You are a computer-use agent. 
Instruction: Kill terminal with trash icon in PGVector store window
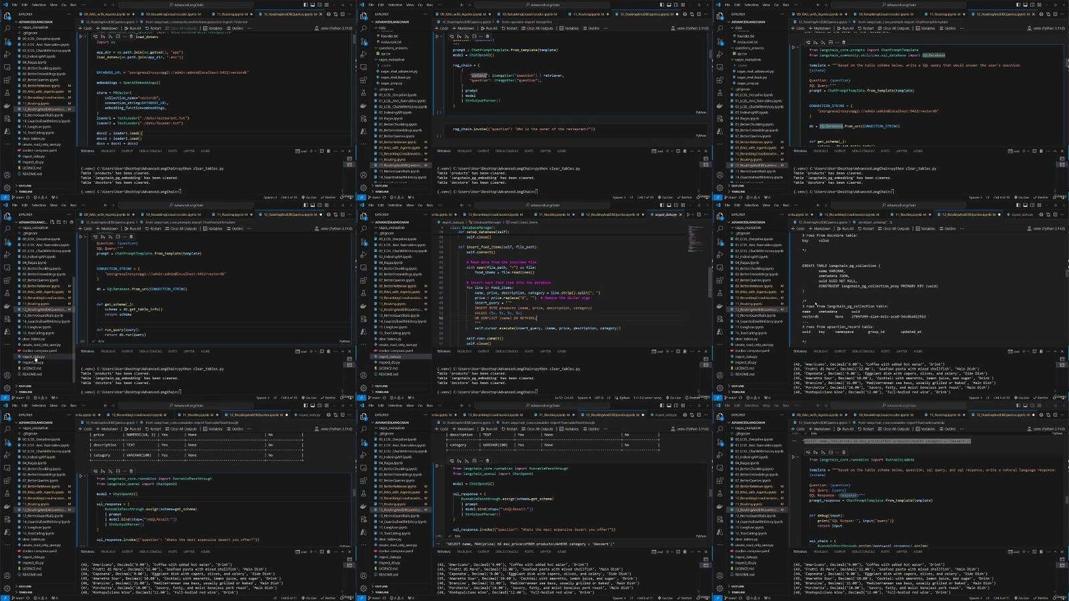pyautogui.click(x=328, y=151)
